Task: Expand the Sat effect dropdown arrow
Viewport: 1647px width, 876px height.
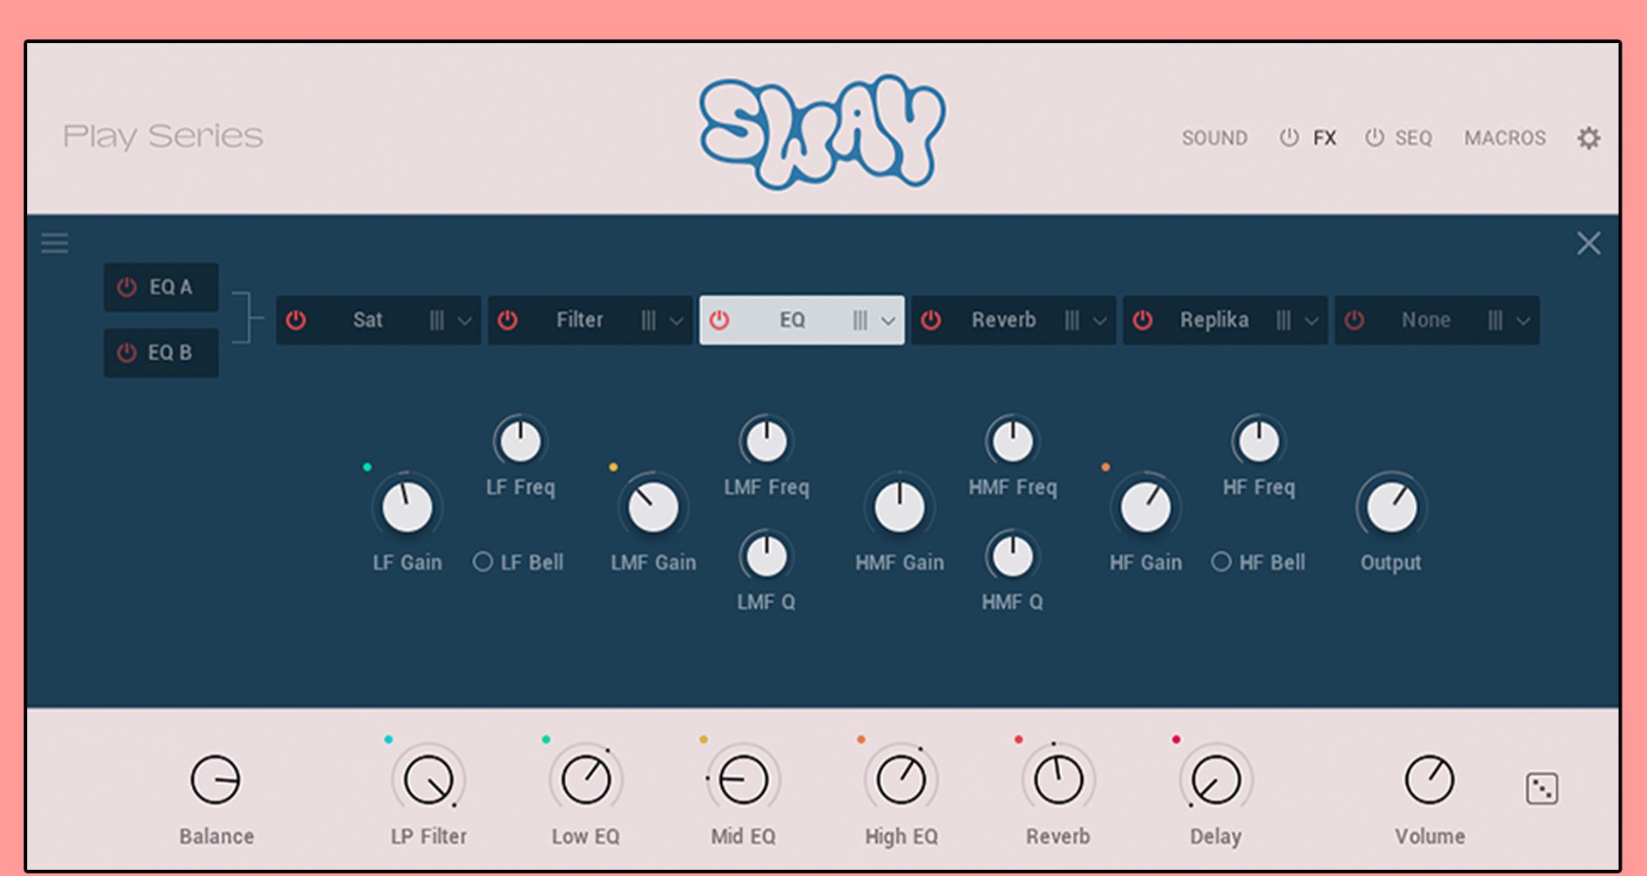Action: point(465,321)
